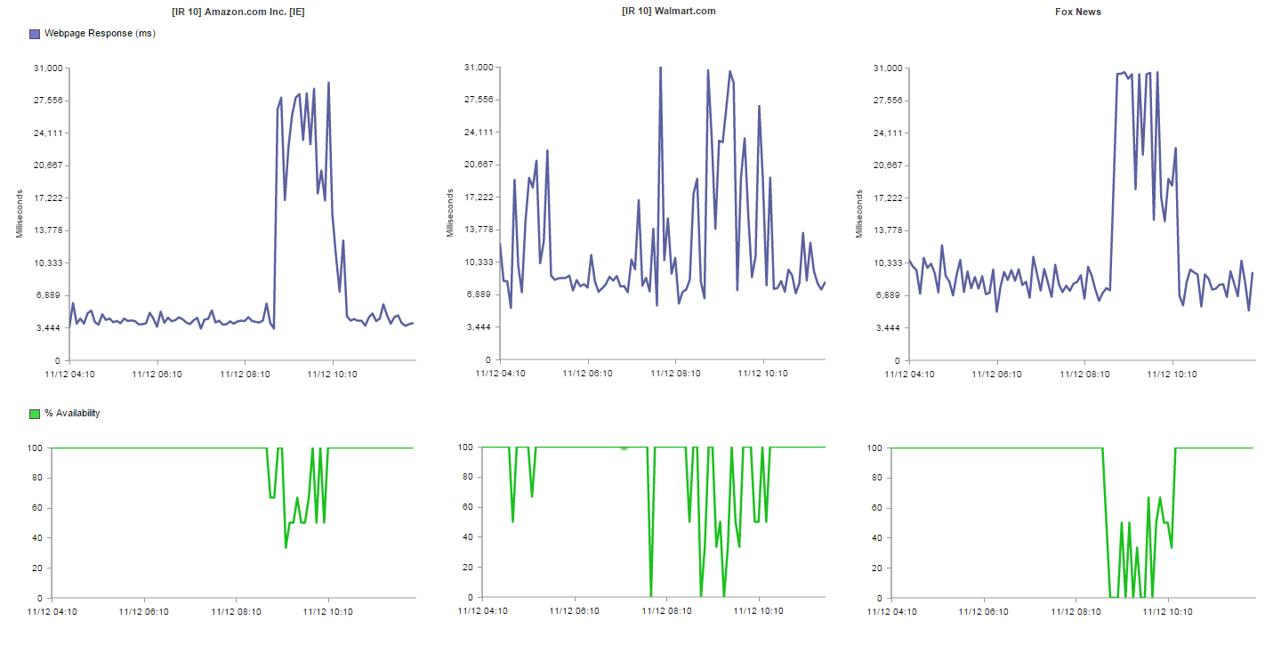Click the 31,000 y-axis label in Amazon chart
Viewport: 1273px width, 653px height.
47,69
